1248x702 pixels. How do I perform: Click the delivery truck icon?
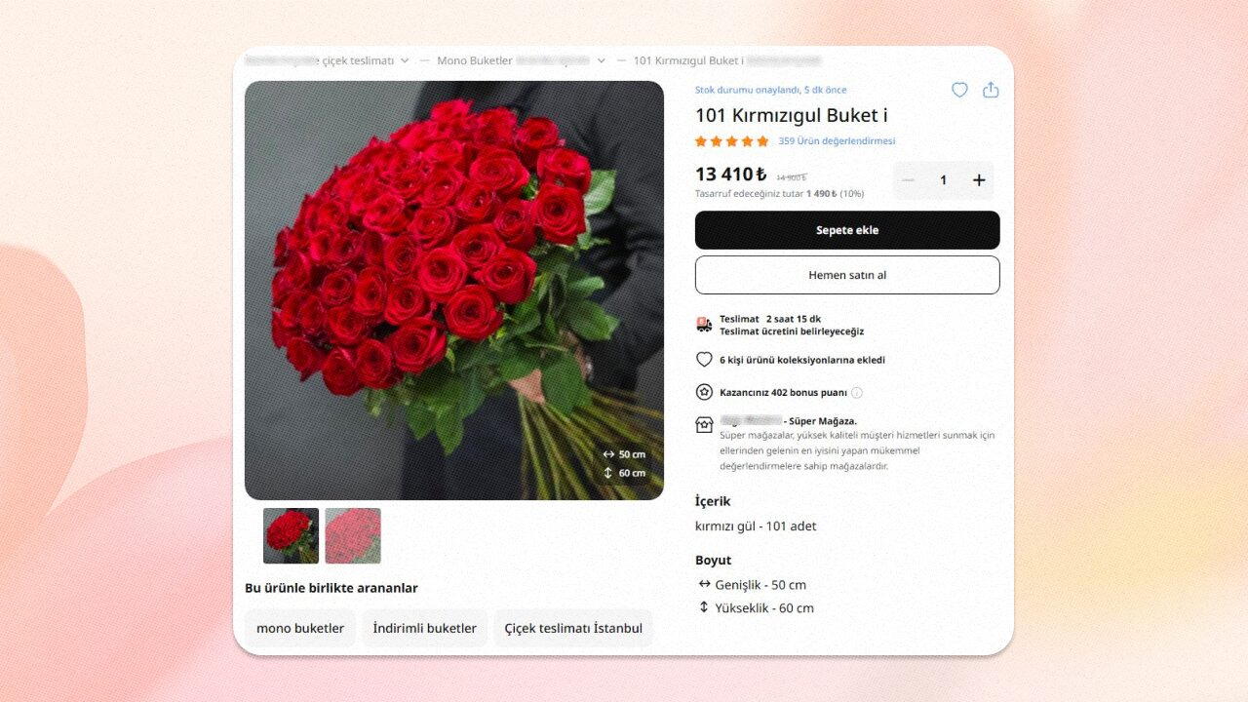pyautogui.click(x=704, y=325)
